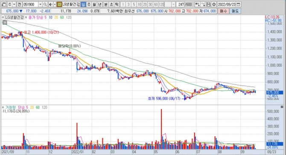Switch to the monthly 월 period tab
The width and height of the screenshot is (286, 155).
pyautogui.click(x=94, y=4)
